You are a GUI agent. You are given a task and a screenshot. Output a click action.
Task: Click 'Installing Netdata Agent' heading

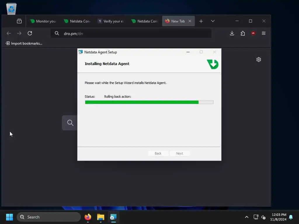[x=107, y=64]
